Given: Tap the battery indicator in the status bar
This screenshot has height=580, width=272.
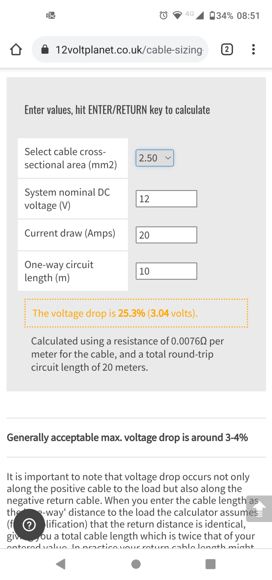Looking at the screenshot, I should [x=212, y=15].
